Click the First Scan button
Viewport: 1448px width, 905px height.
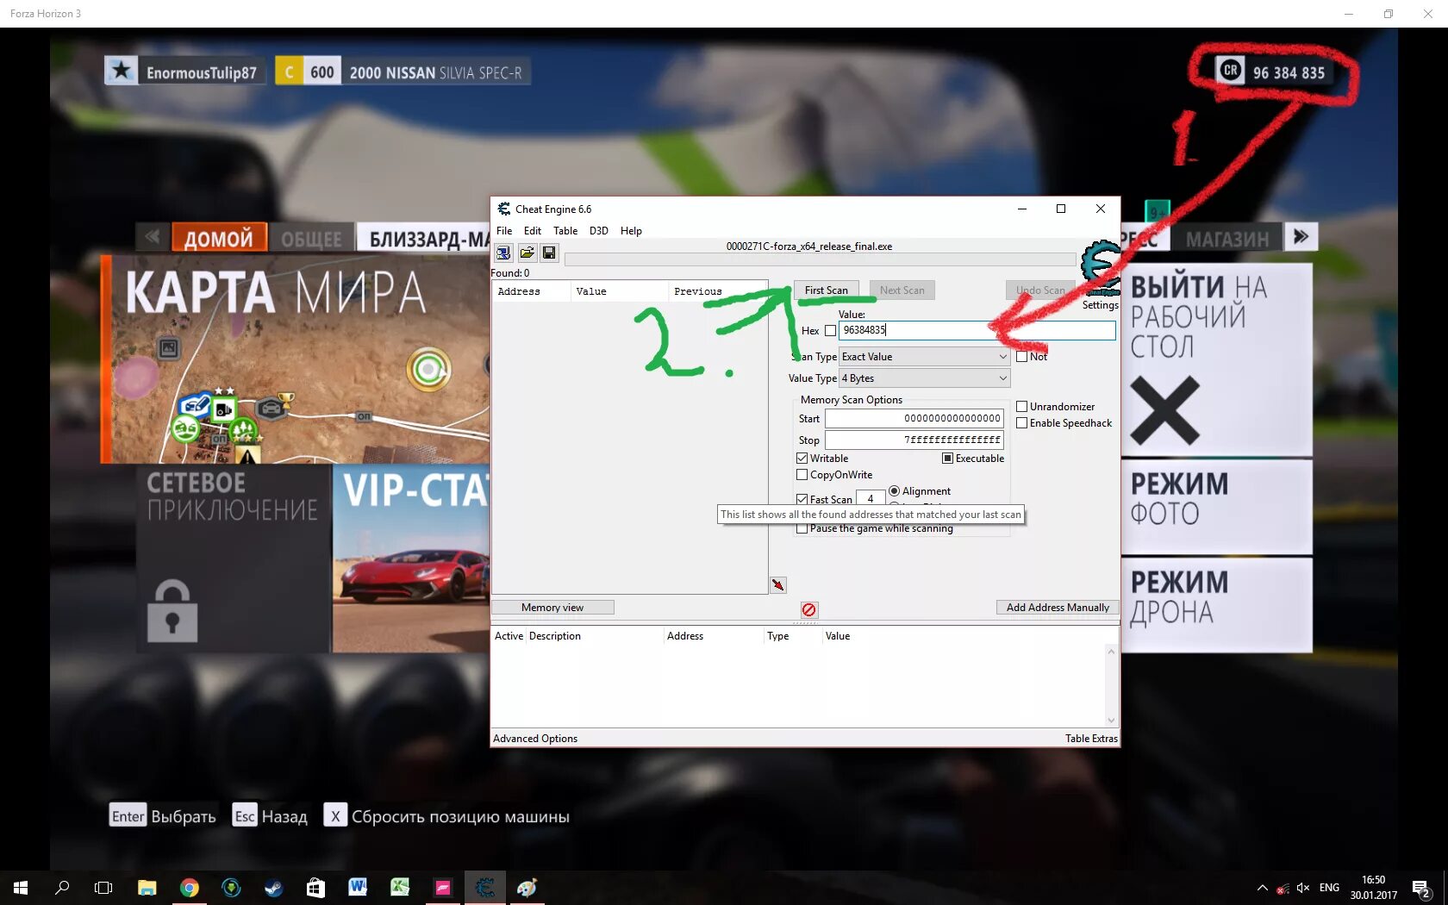[x=827, y=290]
